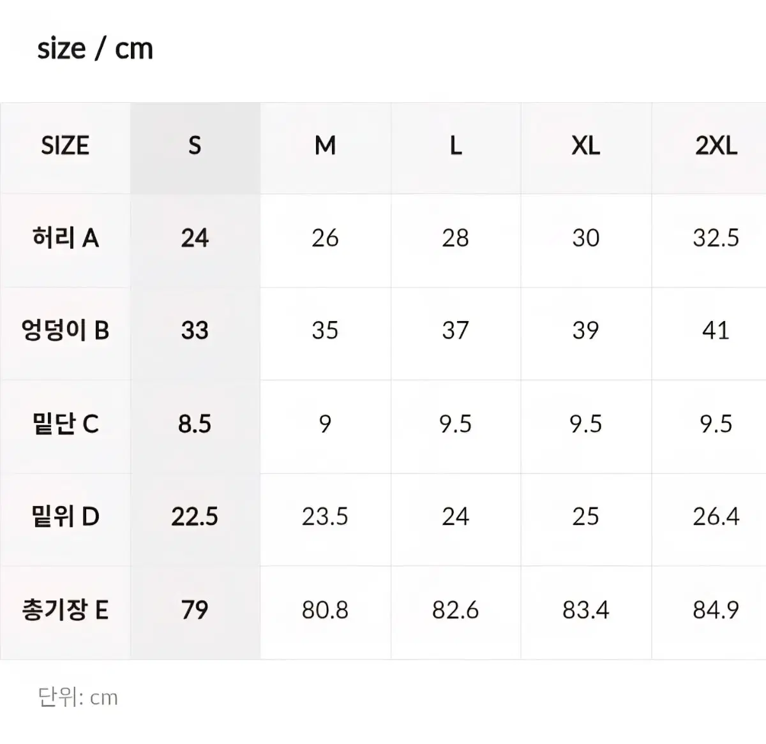Viewport: 766px width, 744px height.
Task: Click the 23.5 rise value for M
Action: tap(325, 516)
